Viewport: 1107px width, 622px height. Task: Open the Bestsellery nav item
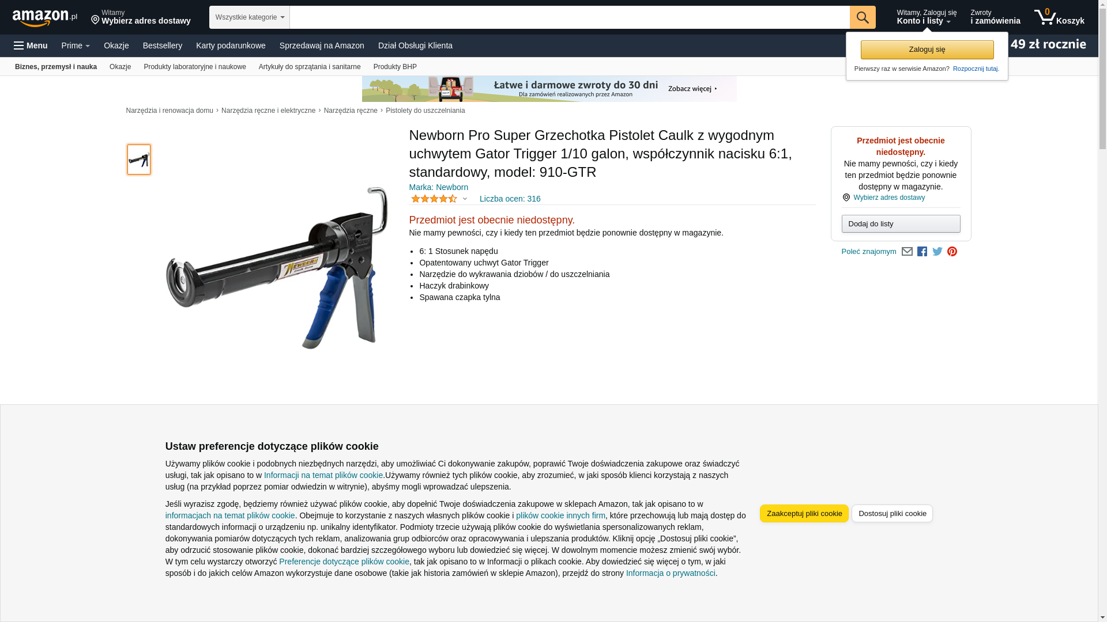(163, 45)
